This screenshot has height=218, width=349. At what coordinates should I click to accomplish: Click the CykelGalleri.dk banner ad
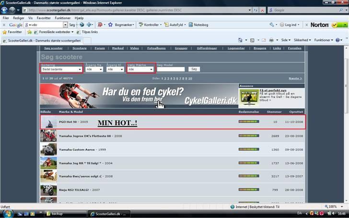pos(139,96)
